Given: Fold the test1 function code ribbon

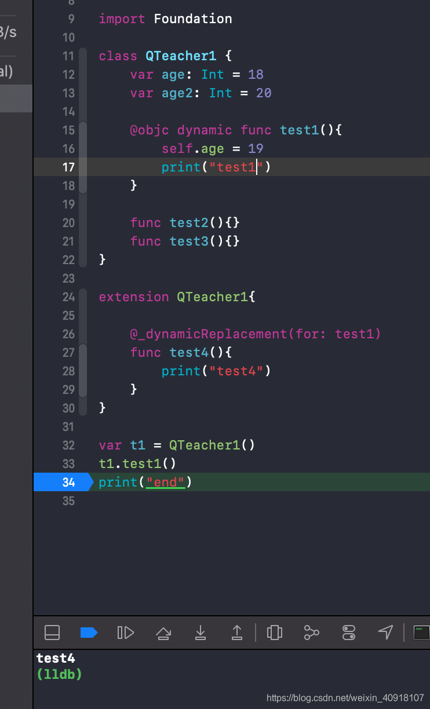Looking at the screenshot, I should [x=83, y=158].
